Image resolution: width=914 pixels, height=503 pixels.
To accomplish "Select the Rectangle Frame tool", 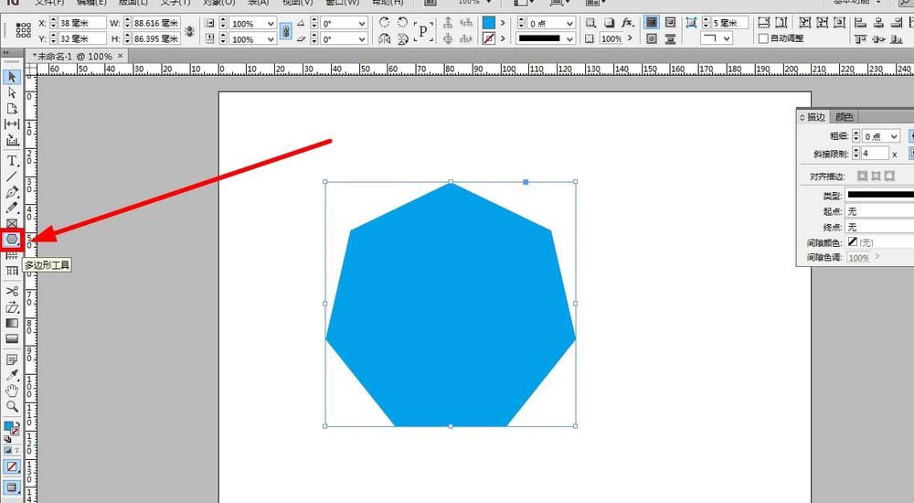I will click(x=12, y=223).
